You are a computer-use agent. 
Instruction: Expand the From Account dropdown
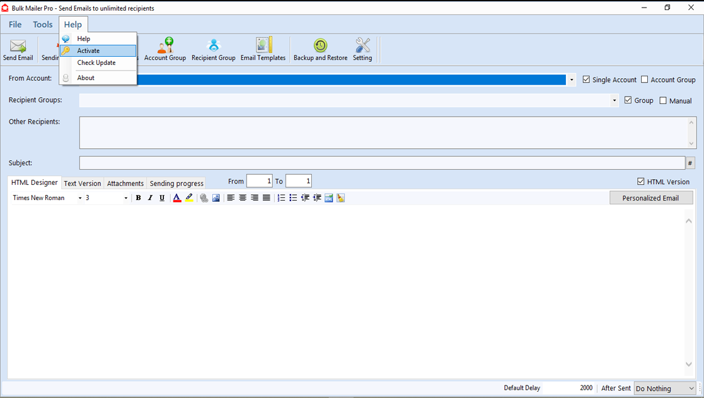[571, 80]
